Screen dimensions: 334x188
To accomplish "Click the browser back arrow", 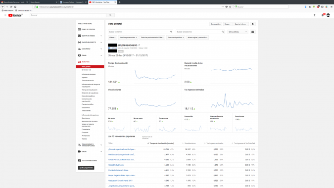I will point(3,7).
